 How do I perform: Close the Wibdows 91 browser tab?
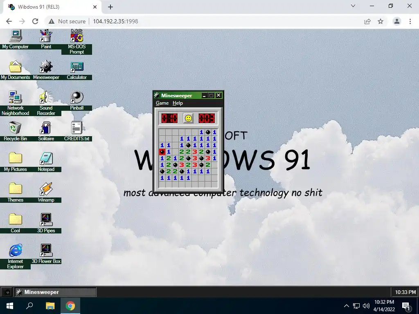(95, 7)
